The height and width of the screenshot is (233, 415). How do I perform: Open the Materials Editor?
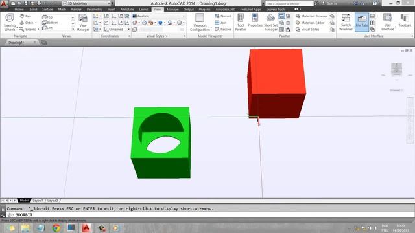click(x=310, y=23)
